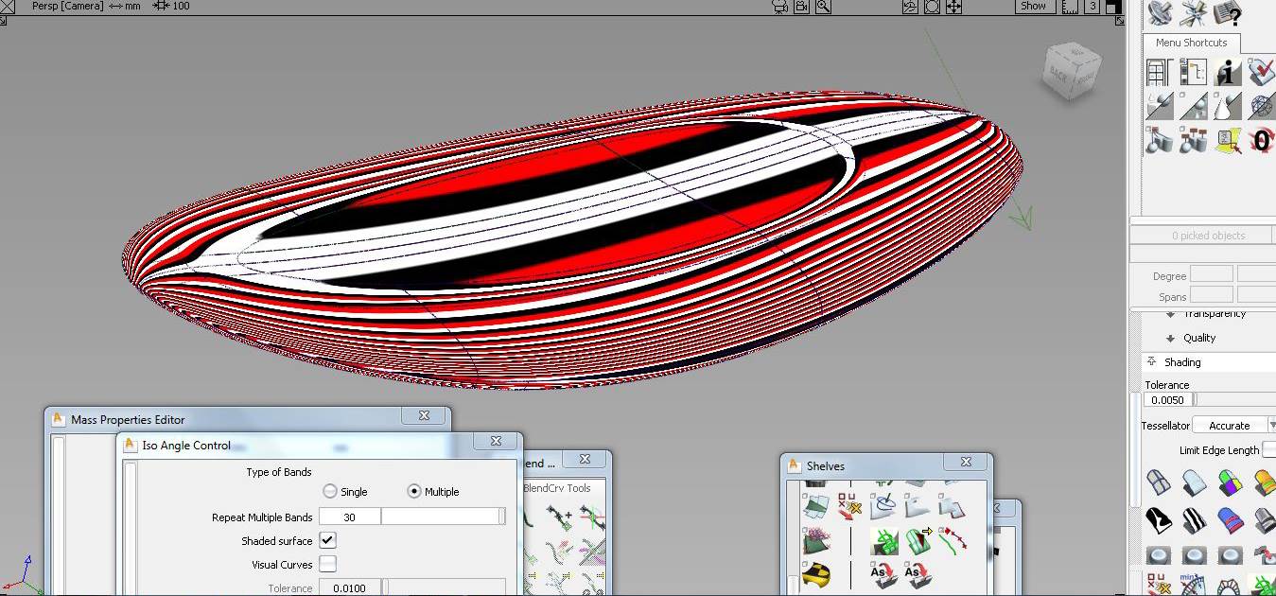The height and width of the screenshot is (596, 1276).
Task: Click the shading Tolerance value field
Action: tap(1168, 400)
